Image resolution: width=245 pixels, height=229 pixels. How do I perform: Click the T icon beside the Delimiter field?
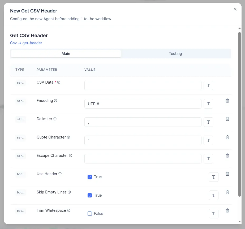click(x=208, y=122)
